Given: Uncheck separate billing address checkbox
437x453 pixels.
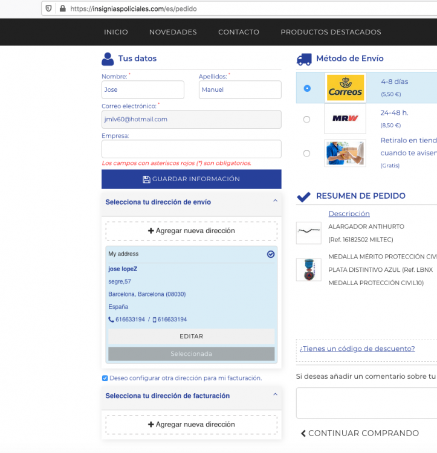Looking at the screenshot, I should coord(105,378).
